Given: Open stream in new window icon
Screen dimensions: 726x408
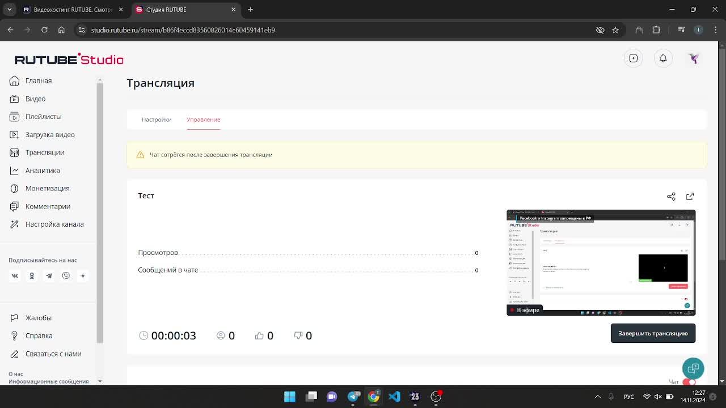Looking at the screenshot, I should (690, 196).
